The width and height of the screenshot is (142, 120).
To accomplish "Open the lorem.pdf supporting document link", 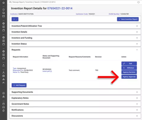I will click(46, 71).
